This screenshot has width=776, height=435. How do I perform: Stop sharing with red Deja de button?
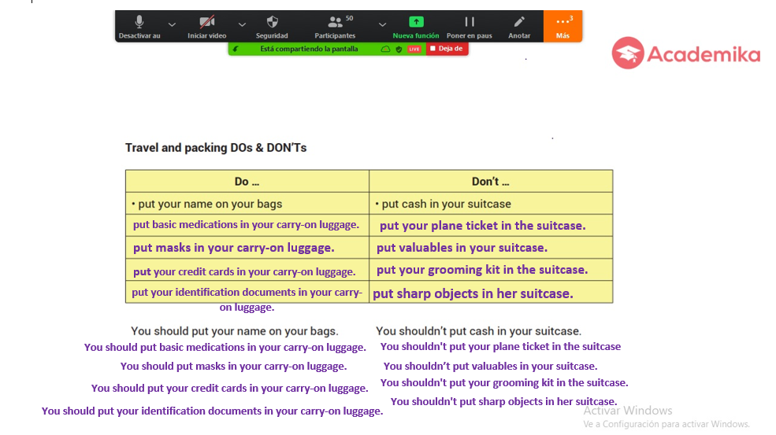coord(447,49)
